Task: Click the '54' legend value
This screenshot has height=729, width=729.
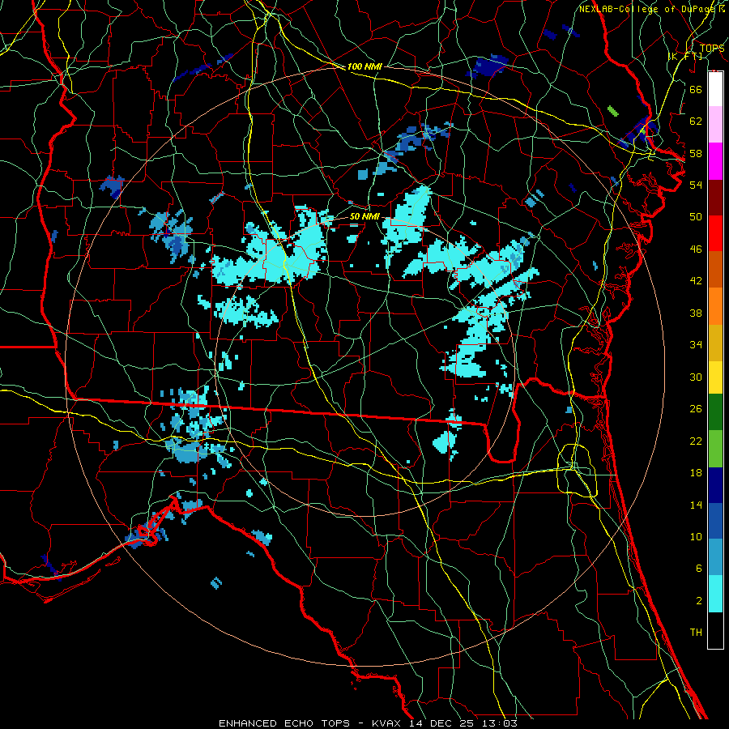Action: click(x=696, y=185)
